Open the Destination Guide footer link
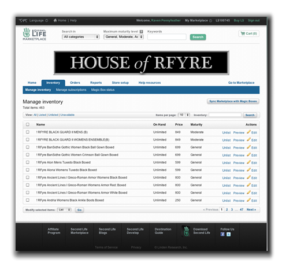The image size is (282, 274). pyautogui.click(x=163, y=231)
